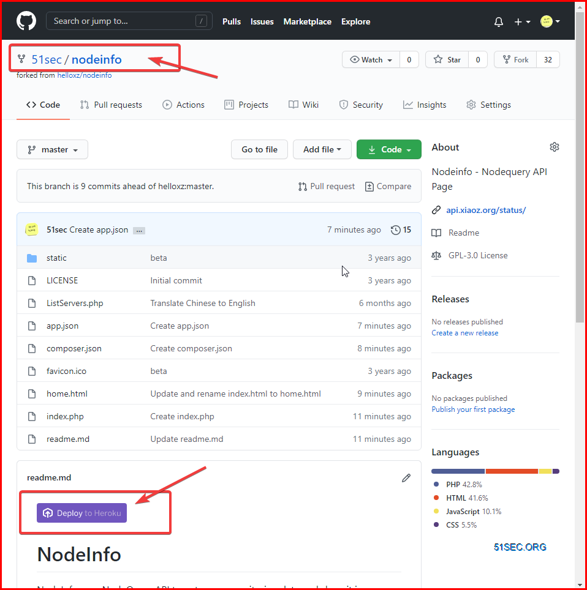Open the home.html file

click(67, 394)
